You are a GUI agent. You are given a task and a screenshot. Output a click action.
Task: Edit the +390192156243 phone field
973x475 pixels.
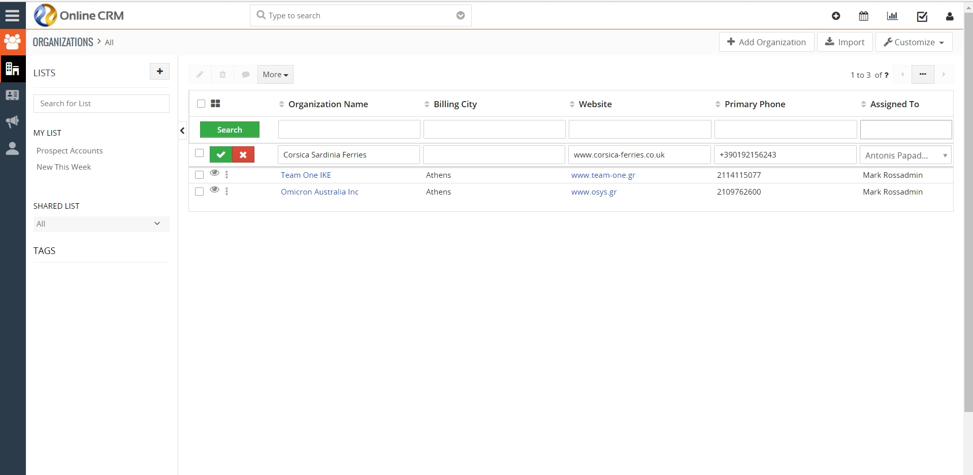[x=785, y=155]
